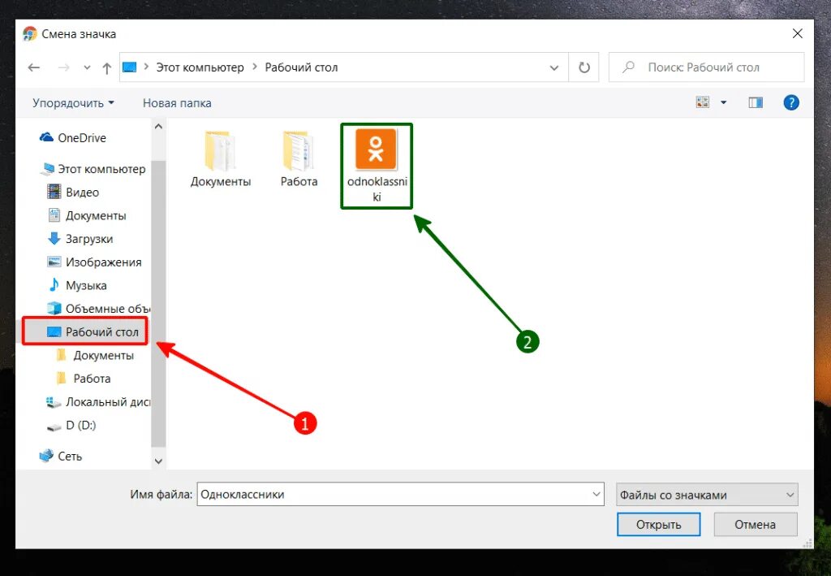The height and width of the screenshot is (576, 831).
Task: Expand the file name combo box arrow
Action: click(x=596, y=494)
